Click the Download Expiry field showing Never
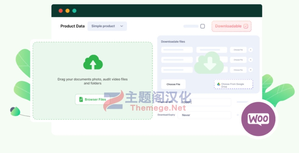Screen dimensions: 299x153 pos(204,115)
